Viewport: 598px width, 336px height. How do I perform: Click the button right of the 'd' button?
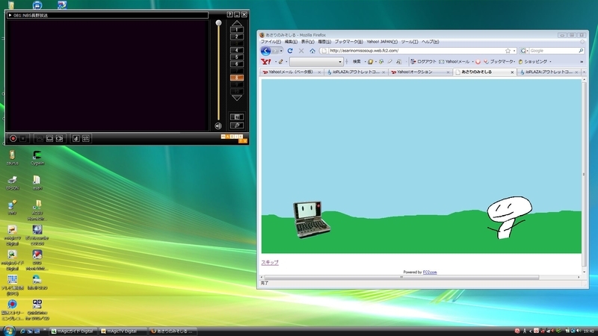(86, 139)
